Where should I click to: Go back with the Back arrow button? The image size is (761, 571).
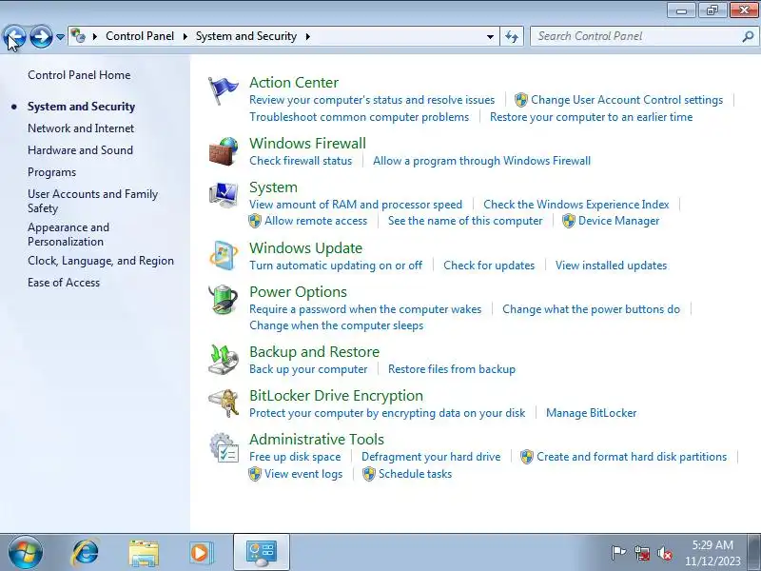pyautogui.click(x=14, y=36)
